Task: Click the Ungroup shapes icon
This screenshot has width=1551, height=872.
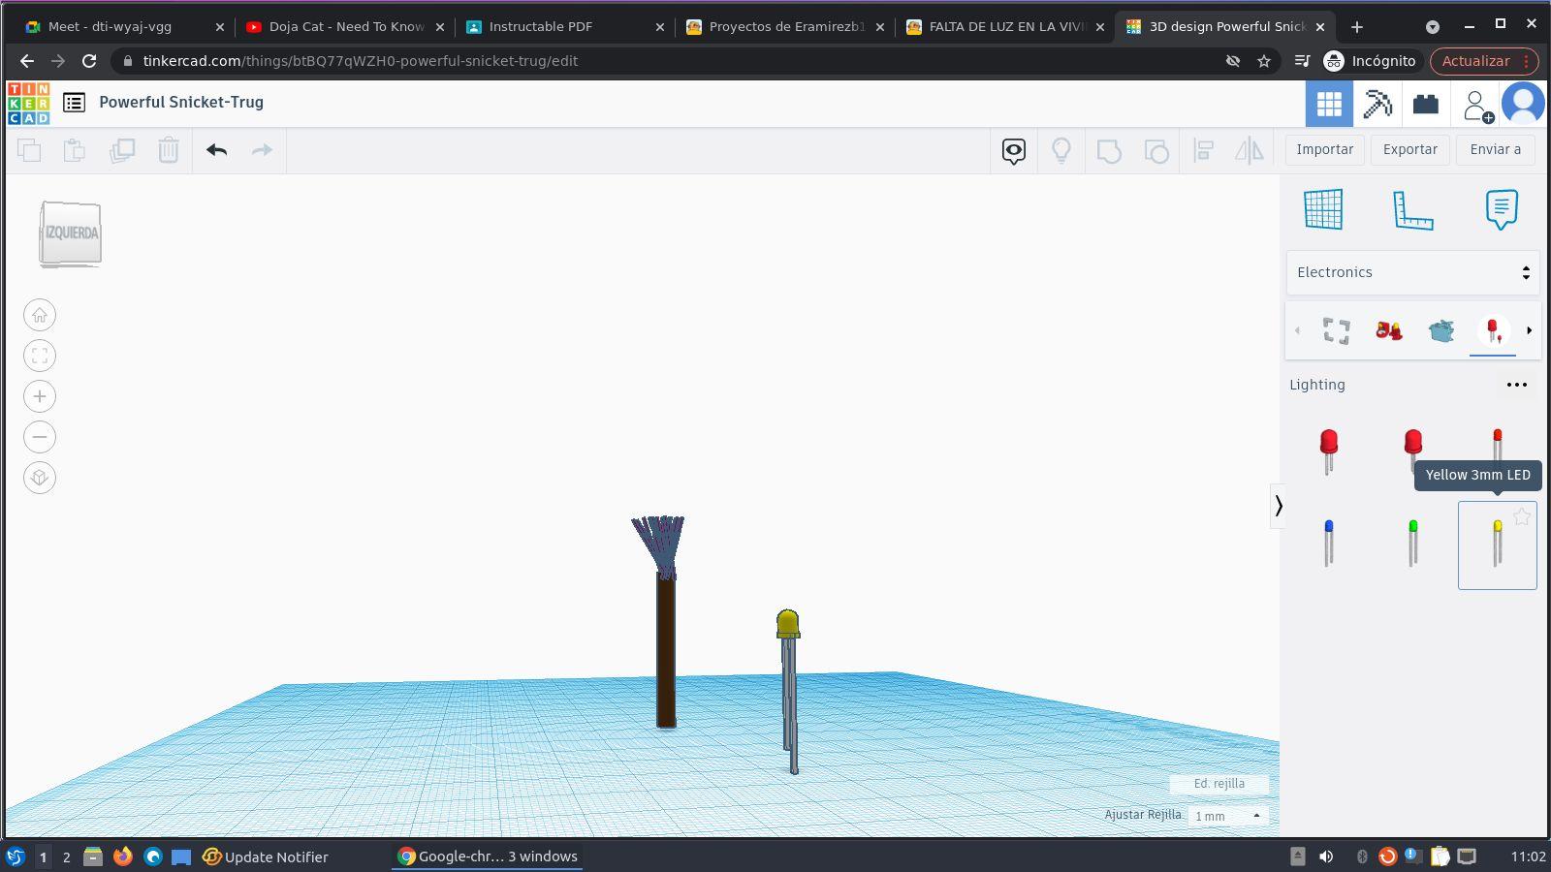Action: tap(1156, 150)
